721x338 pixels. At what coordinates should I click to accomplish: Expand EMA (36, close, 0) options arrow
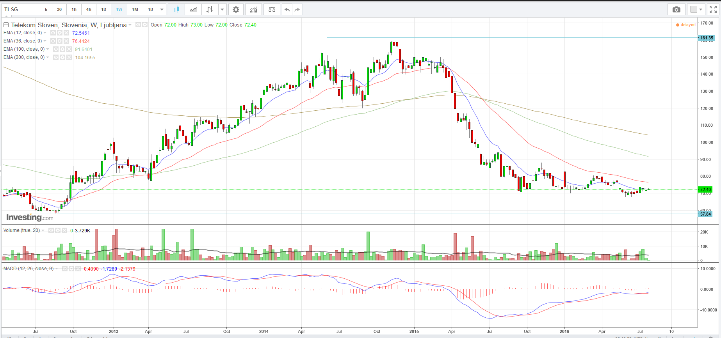click(x=45, y=41)
